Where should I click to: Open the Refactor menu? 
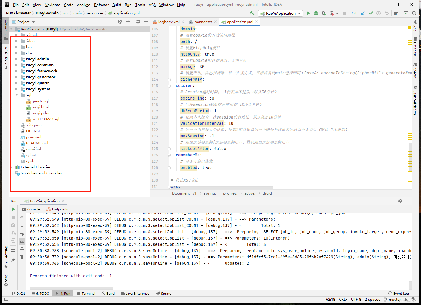pos(101,5)
